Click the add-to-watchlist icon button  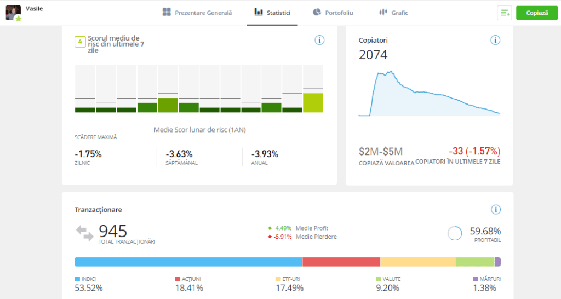(504, 13)
